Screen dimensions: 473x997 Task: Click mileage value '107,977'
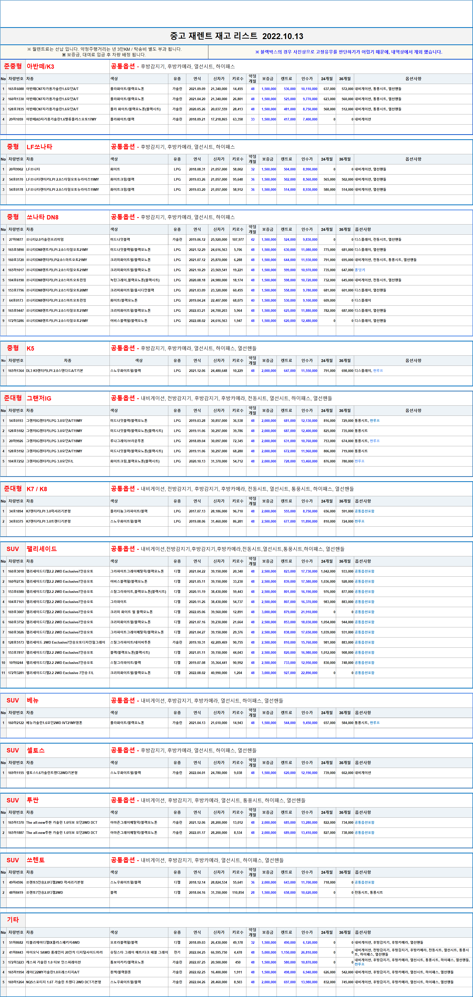(238, 239)
